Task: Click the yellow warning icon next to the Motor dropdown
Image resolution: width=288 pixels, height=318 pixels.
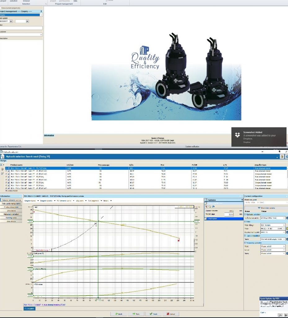Action: click(x=287, y=229)
